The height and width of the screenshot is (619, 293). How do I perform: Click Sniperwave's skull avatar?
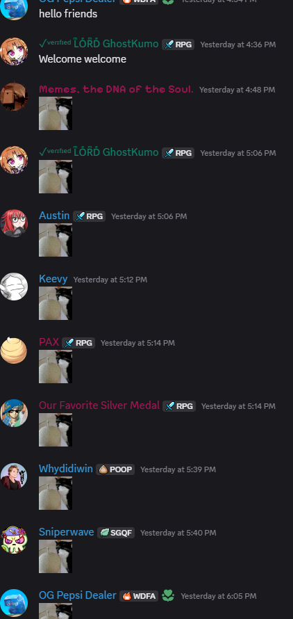pos(14,540)
